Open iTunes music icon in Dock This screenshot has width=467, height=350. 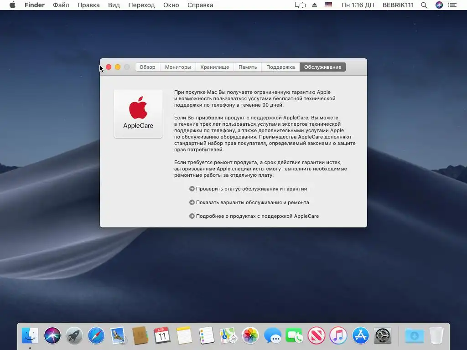[x=338, y=335]
